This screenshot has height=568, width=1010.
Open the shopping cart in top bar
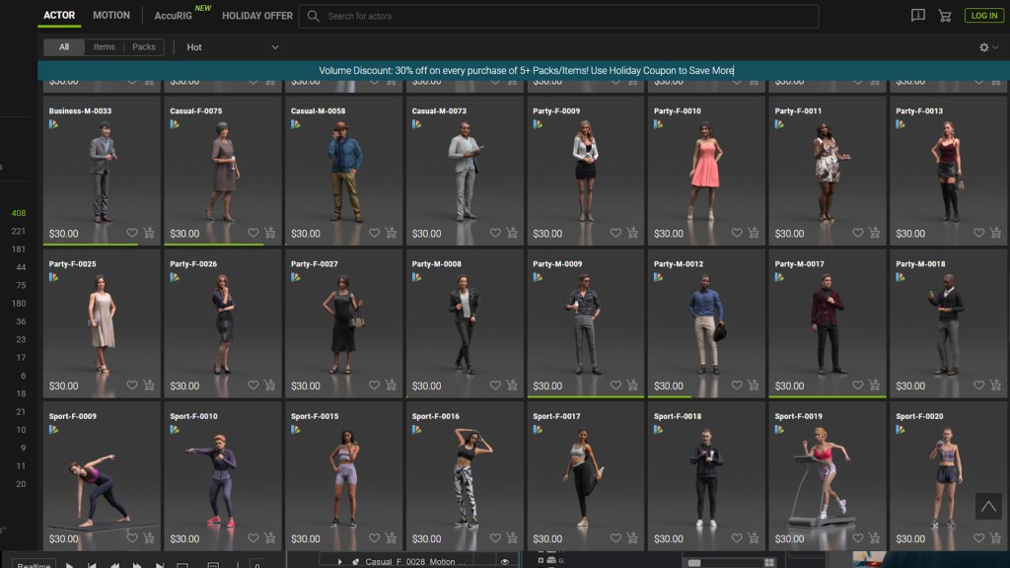pyautogui.click(x=945, y=16)
